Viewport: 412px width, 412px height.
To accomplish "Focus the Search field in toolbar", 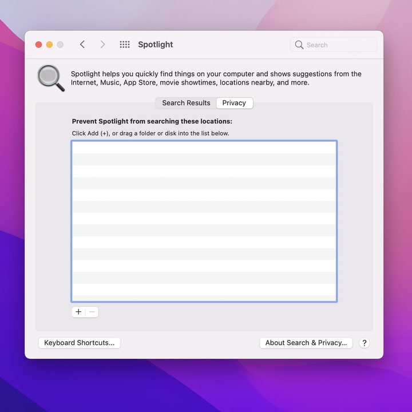I will click(334, 45).
